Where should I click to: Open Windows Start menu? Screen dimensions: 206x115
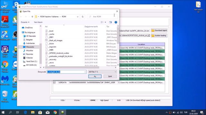click(3, 112)
